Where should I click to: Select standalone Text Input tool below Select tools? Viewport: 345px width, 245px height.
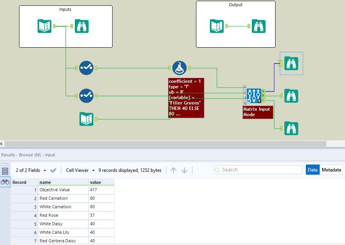[x=86, y=119]
